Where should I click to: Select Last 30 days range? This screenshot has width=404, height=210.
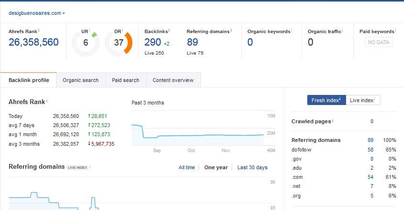(252, 167)
